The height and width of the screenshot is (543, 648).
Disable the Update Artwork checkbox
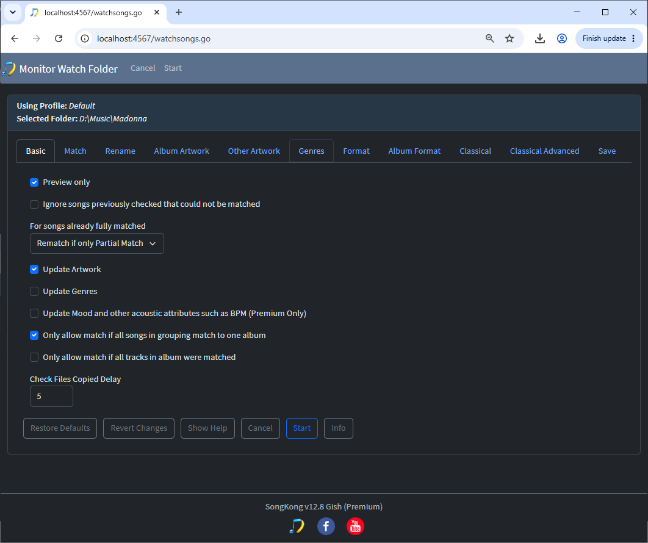[34, 270]
